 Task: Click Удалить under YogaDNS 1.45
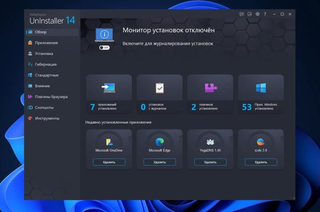(x=210, y=162)
